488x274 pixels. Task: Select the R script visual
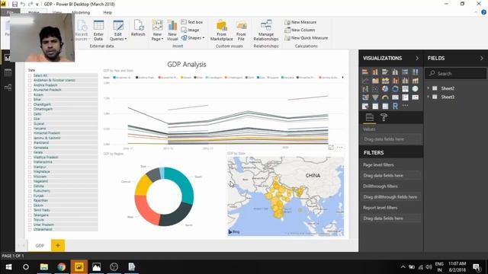click(395, 107)
